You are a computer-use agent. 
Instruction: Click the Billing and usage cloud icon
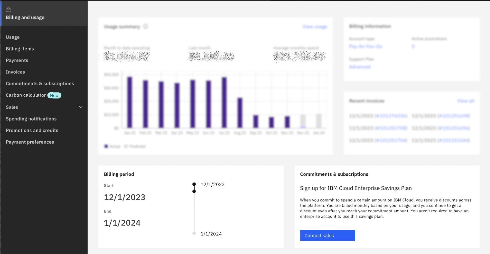click(x=9, y=10)
